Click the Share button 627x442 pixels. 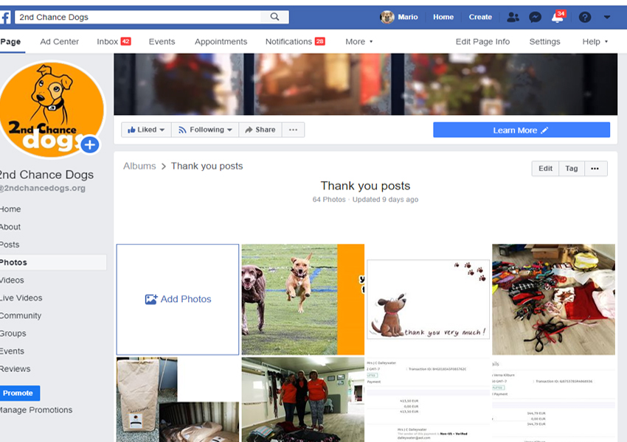tap(260, 130)
